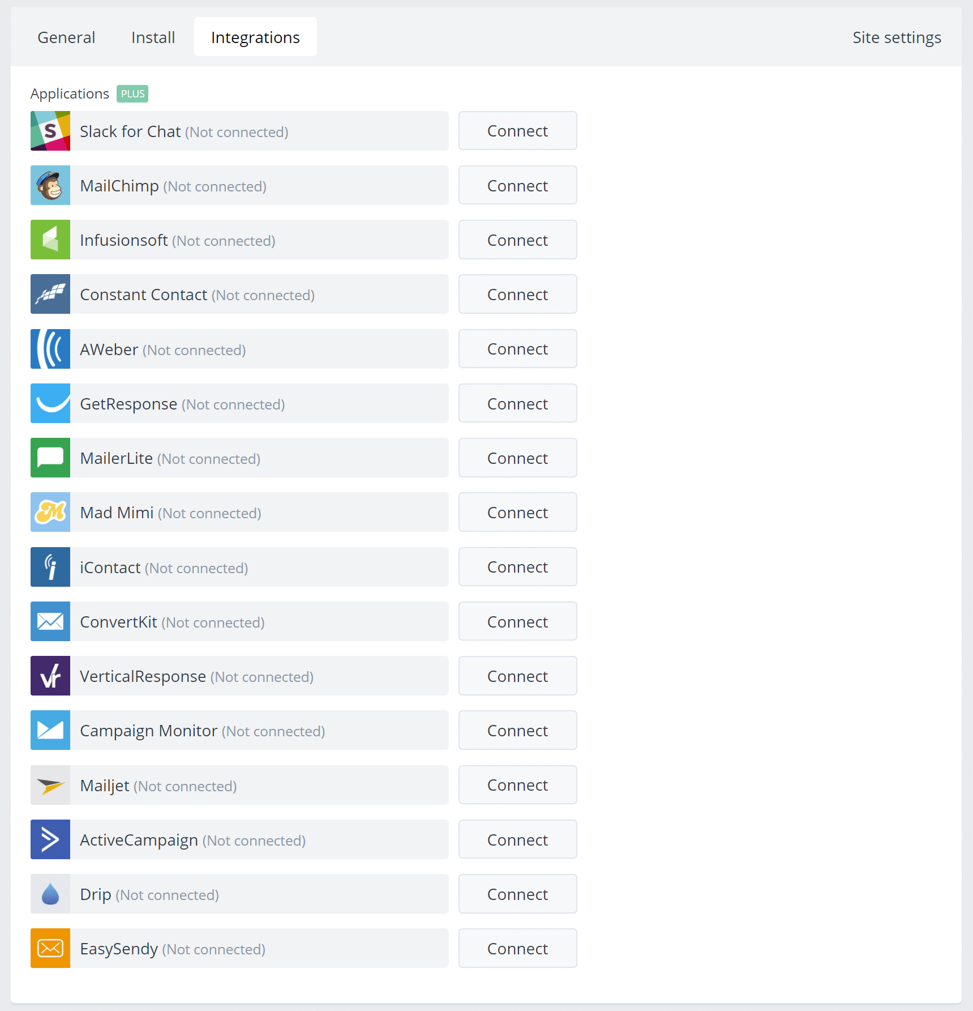973x1011 pixels.
Task: Click the MailChimp (Not connected) label
Action: point(173,186)
